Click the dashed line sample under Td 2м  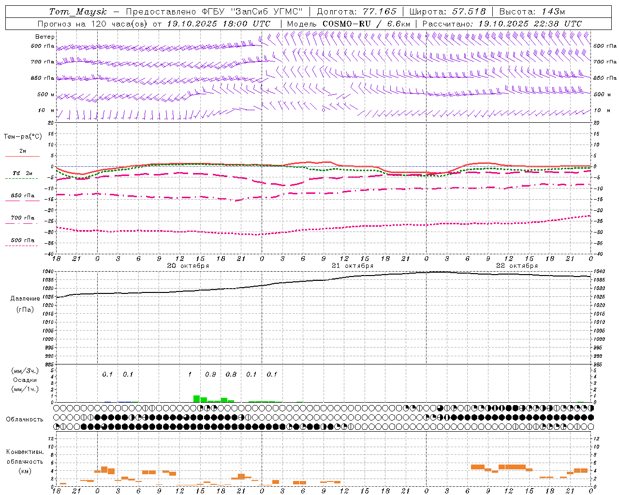tap(22, 178)
